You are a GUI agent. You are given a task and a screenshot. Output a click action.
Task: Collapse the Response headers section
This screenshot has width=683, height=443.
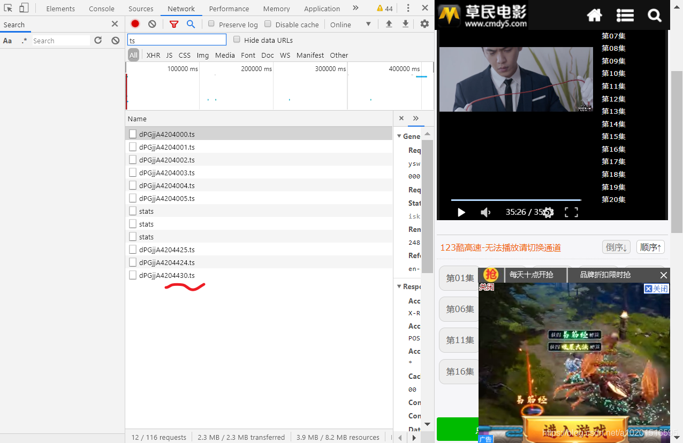(x=399, y=286)
